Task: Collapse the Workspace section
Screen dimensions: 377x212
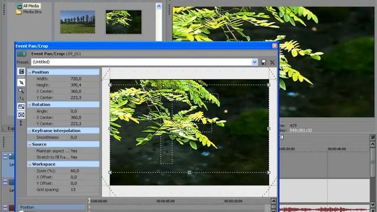Action: pyautogui.click(x=29, y=164)
